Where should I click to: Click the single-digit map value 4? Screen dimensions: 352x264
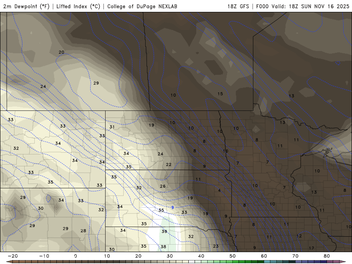click(219, 191)
